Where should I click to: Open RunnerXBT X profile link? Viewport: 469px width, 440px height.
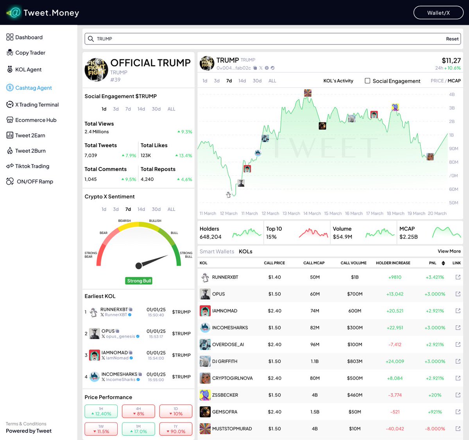(116, 315)
